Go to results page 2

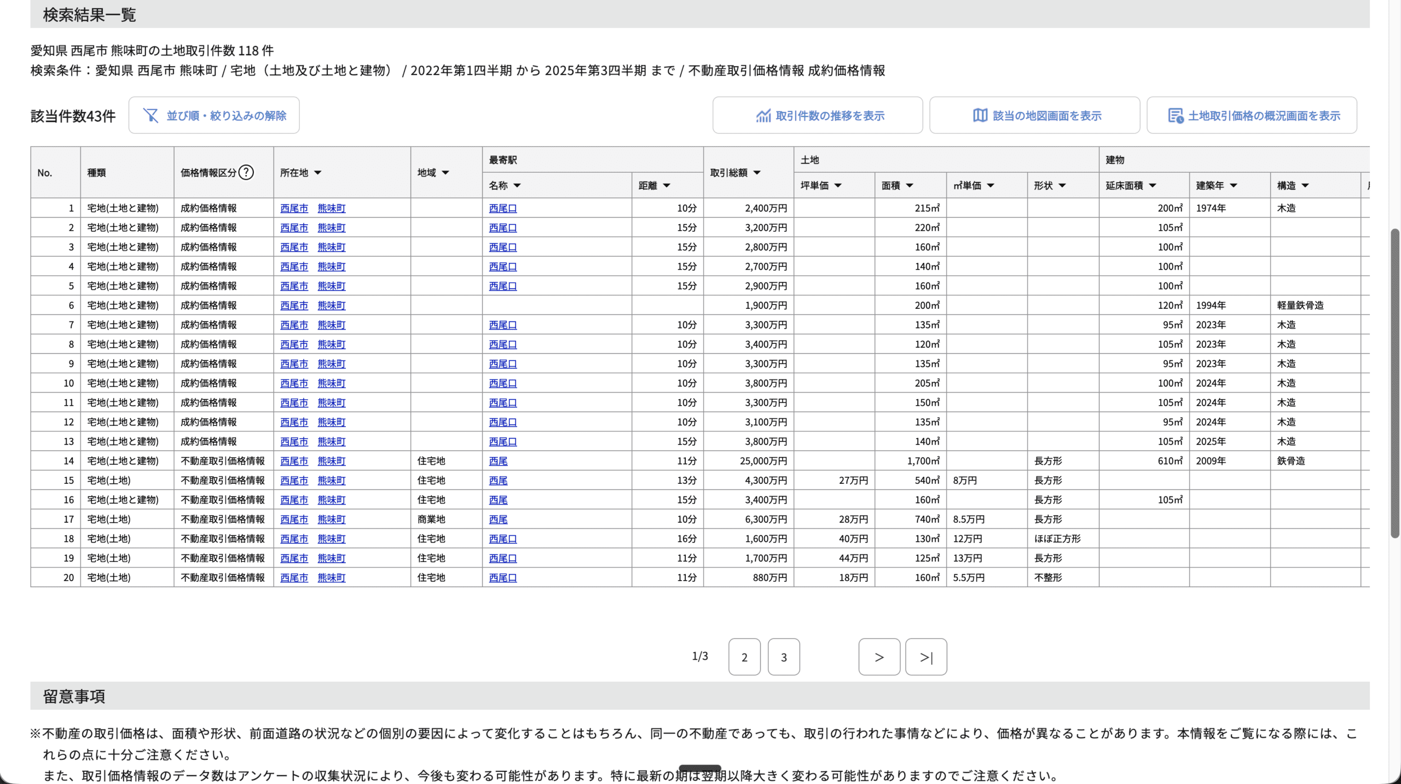[744, 657]
